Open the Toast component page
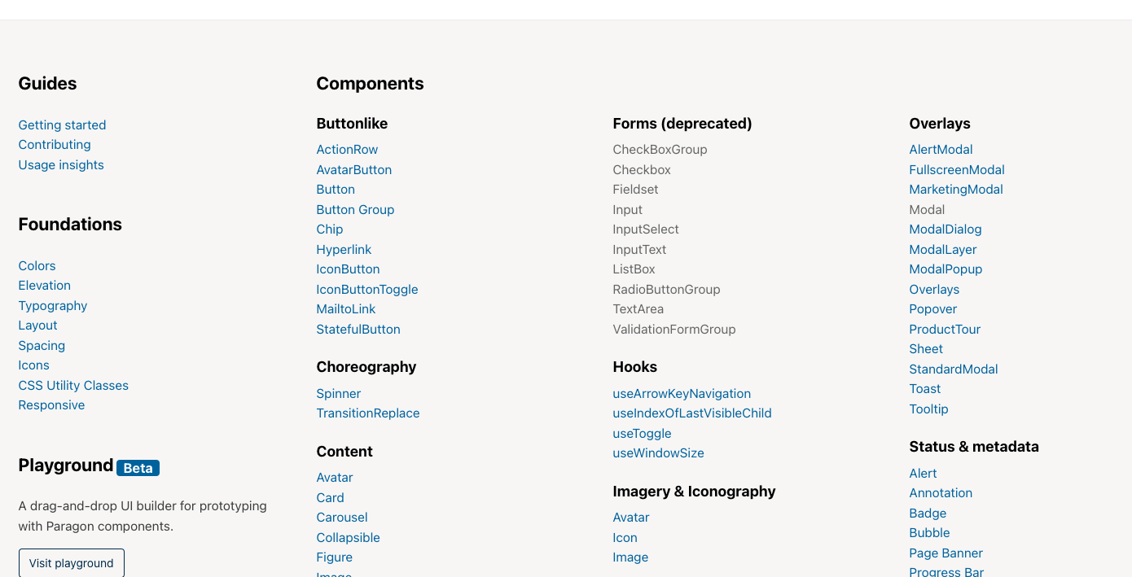Viewport: 1132px width, 577px height. pyautogui.click(x=924, y=388)
